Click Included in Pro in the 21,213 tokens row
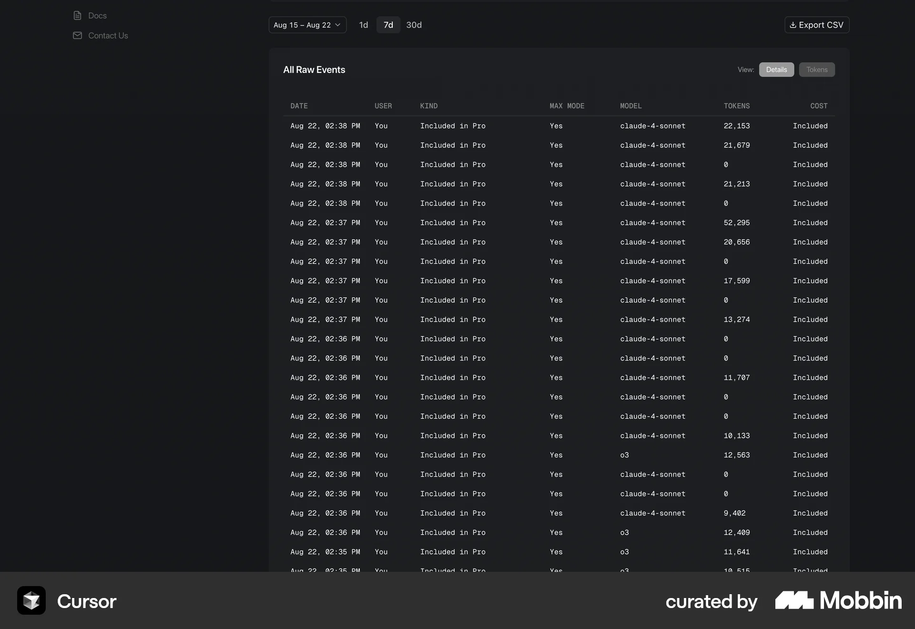 [453, 184]
